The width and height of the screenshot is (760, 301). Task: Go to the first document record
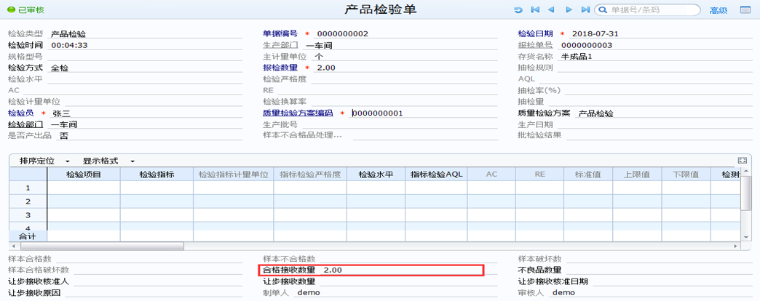(535, 9)
